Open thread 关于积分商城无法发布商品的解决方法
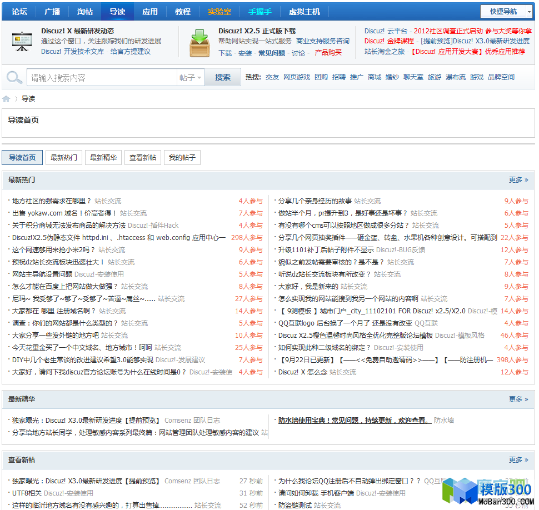 click(69, 226)
